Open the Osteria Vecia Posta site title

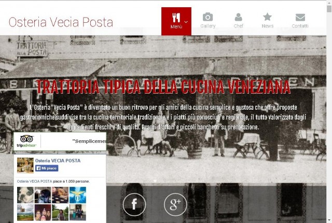pos(61,22)
